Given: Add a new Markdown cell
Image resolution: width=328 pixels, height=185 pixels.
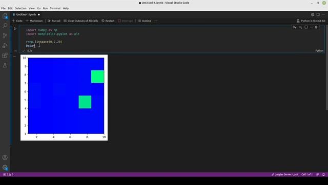Looking at the screenshot, I should (x=34, y=21).
